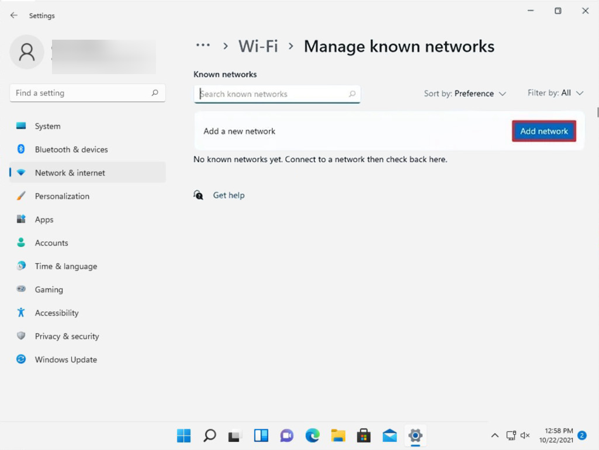Open the Get help link
Screen dimensions: 599x450
click(228, 196)
